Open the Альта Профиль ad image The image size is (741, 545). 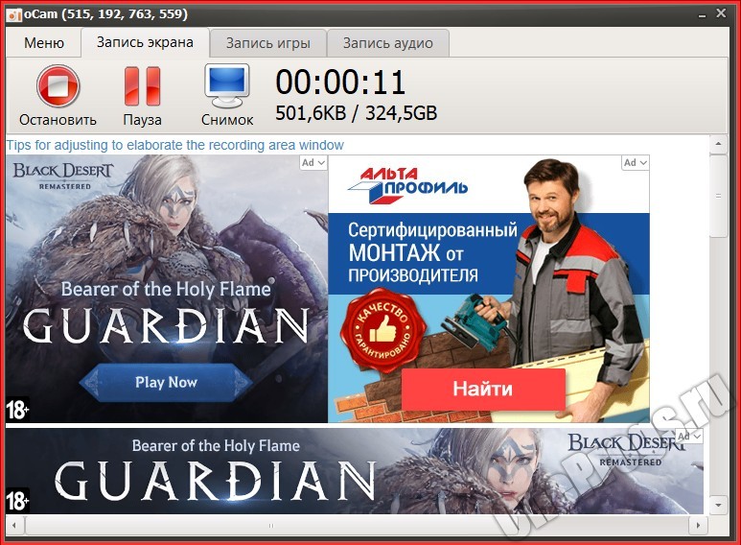[489, 289]
